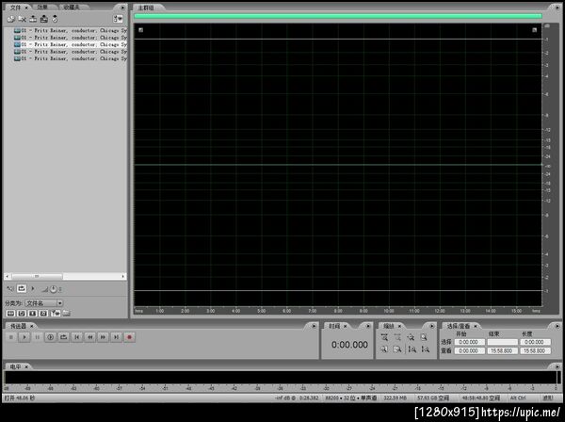The height and width of the screenshot is (422, 565).
Task: Toggle show MIDI files filter
Action: (43, 314)
